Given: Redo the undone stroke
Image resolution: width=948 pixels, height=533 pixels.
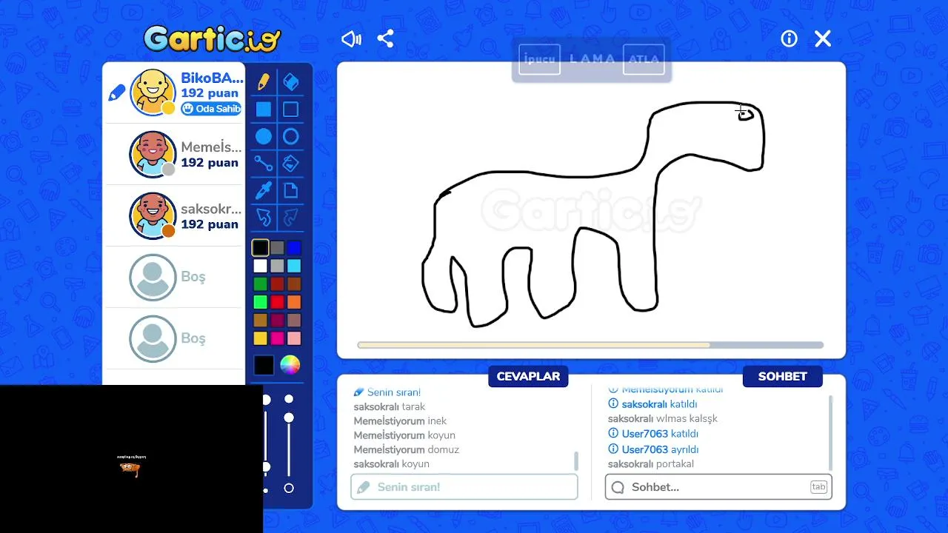Looking at the screenshot, I should (x=291, y=217).
